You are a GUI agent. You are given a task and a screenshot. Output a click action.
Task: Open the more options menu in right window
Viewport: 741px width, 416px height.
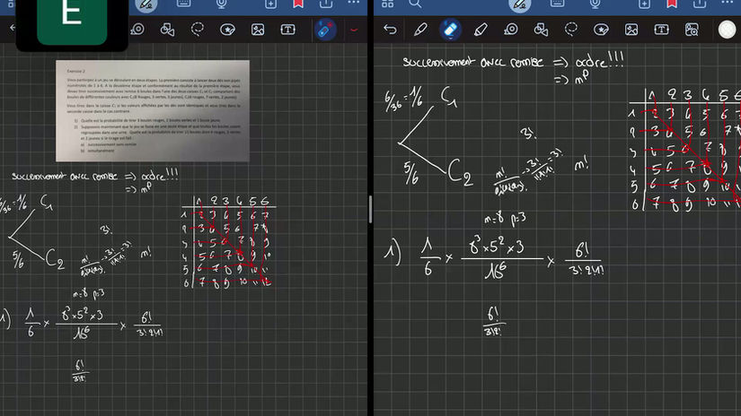(x=728, y=3)
